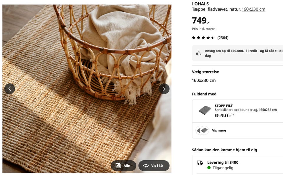Select the STOPP FILT product thumbnail
Image resolution: width=283 pixels, height=175 pixels.
click(205, 110)
